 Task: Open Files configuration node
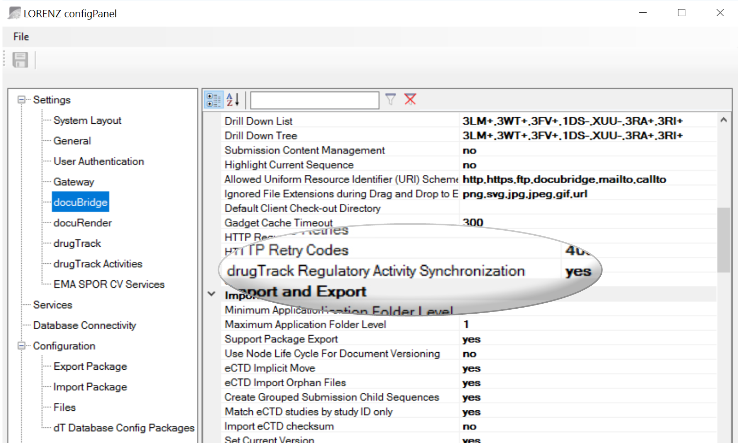point(65,408)
